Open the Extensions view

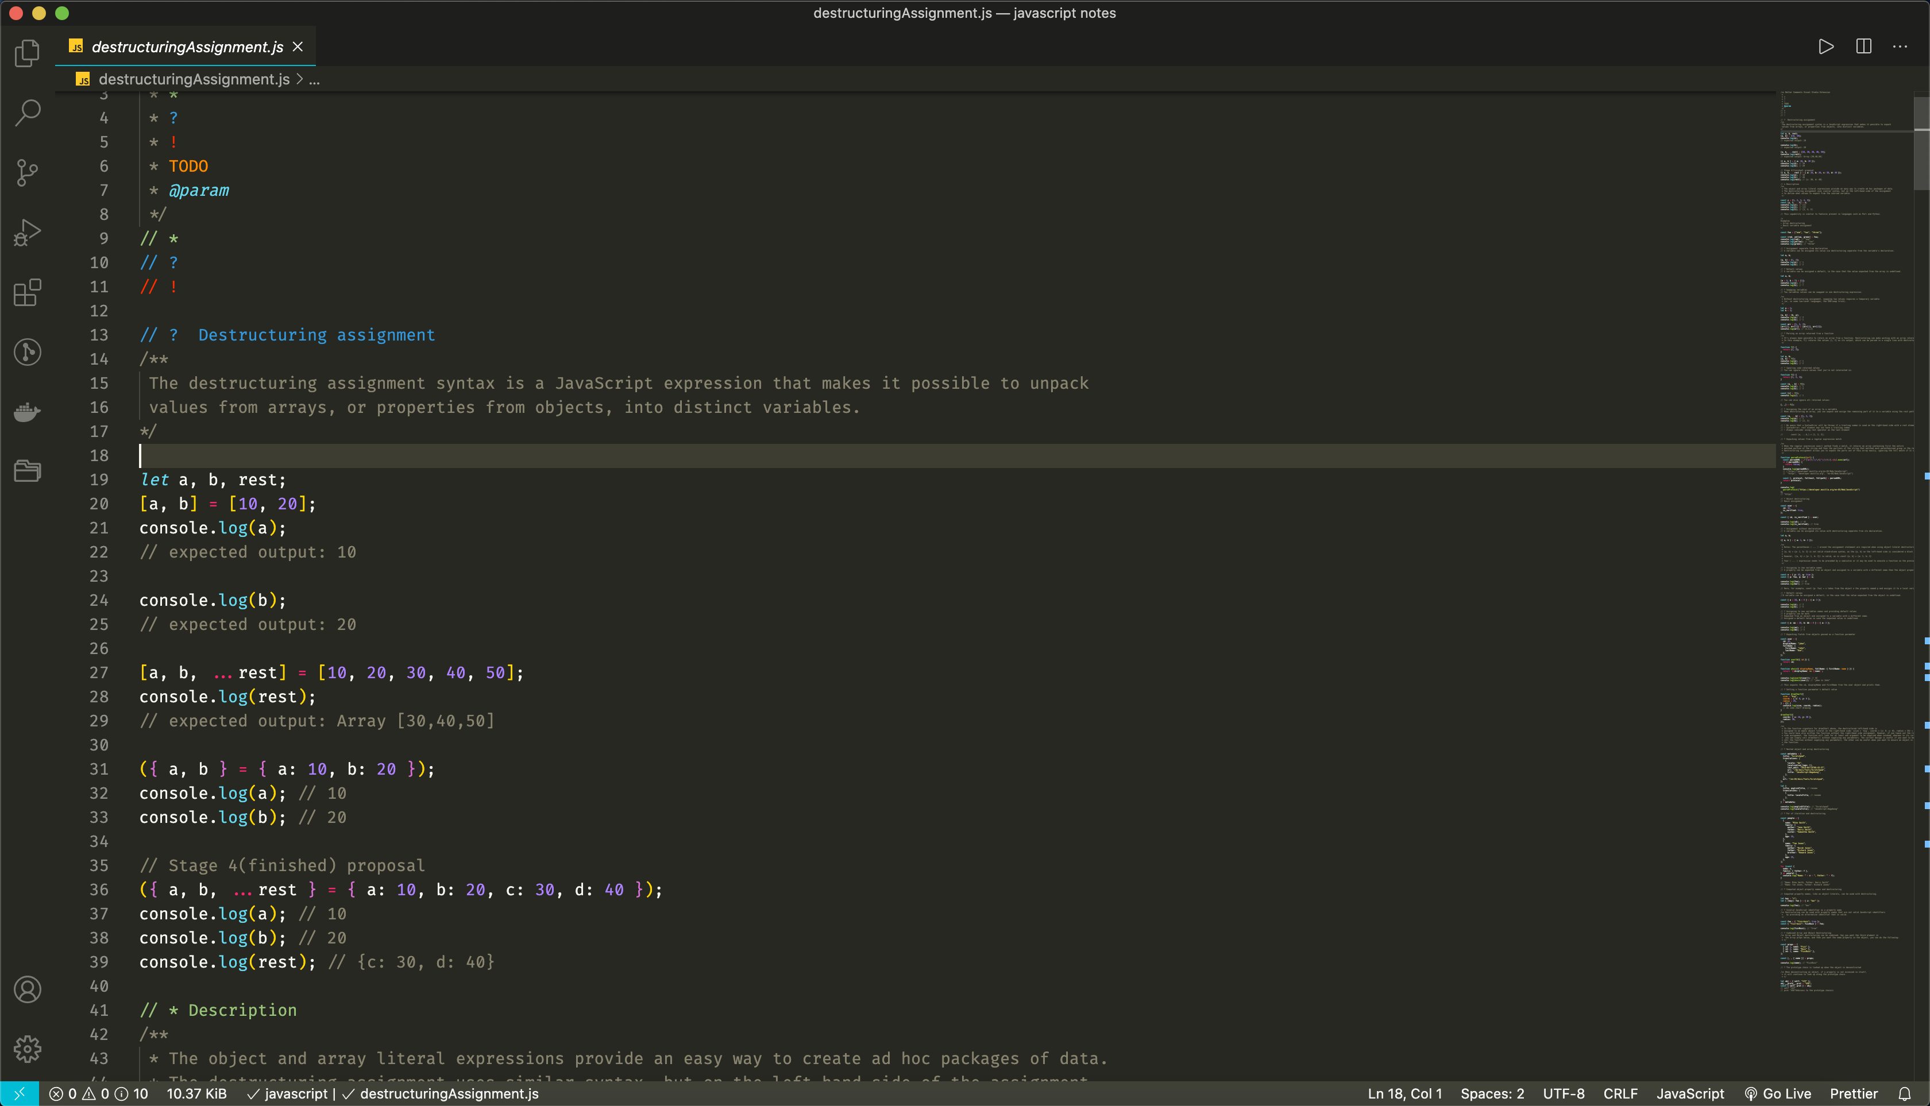[x=28, y=292]
